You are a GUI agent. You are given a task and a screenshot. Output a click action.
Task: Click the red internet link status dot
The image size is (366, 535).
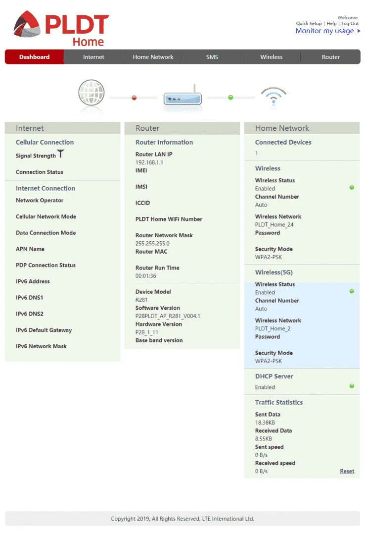click(x=134, y=98)
